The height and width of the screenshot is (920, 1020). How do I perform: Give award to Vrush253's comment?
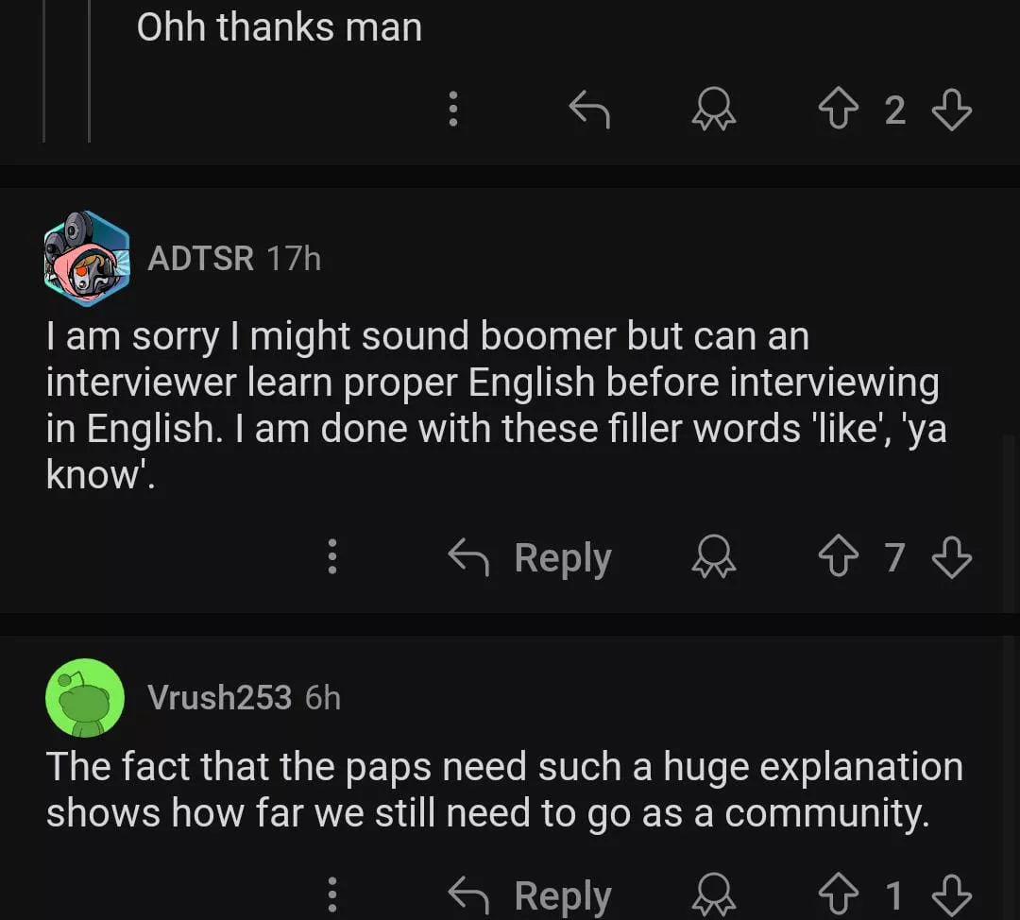tap(714, 894)
